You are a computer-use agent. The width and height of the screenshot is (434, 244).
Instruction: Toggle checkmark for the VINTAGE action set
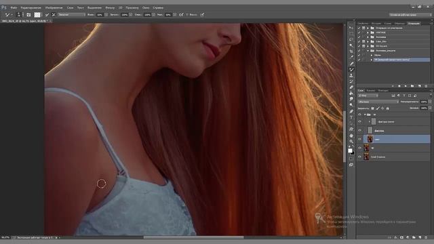[359, 33]
